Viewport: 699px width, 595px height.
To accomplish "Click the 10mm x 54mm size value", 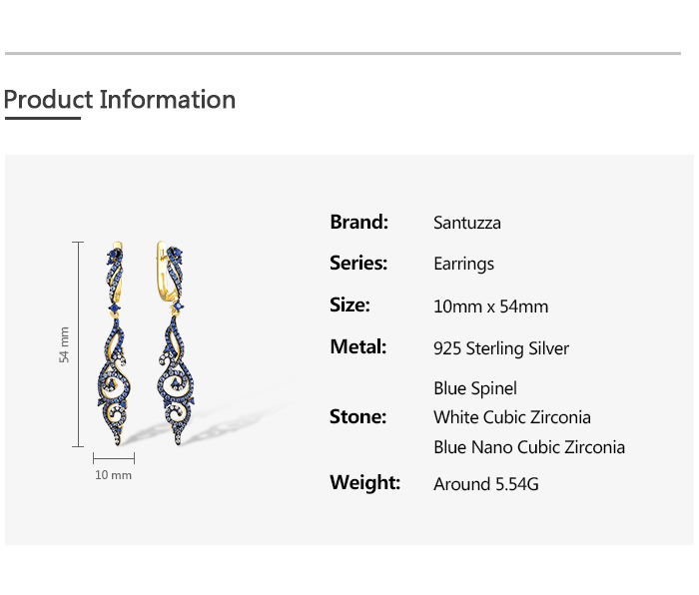I will click(x=490, y=306).
